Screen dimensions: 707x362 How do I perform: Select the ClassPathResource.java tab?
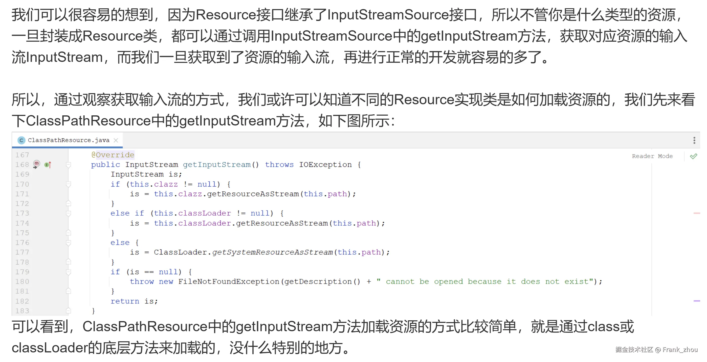[x=67, y=140]
